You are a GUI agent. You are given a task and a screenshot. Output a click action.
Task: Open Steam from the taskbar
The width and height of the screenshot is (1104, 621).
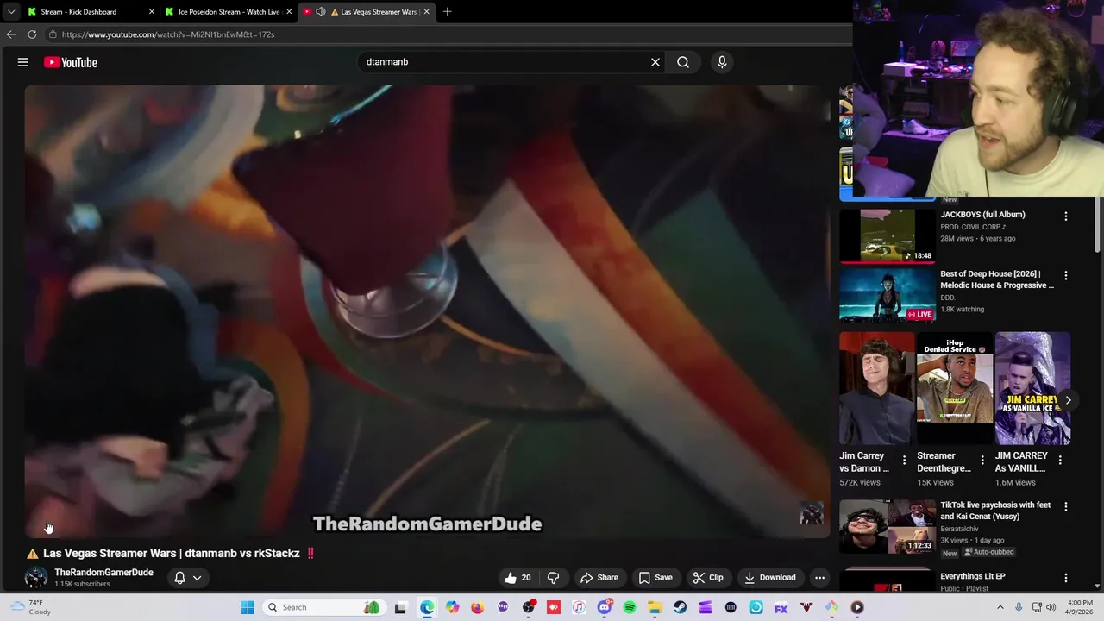coord(681,607)
